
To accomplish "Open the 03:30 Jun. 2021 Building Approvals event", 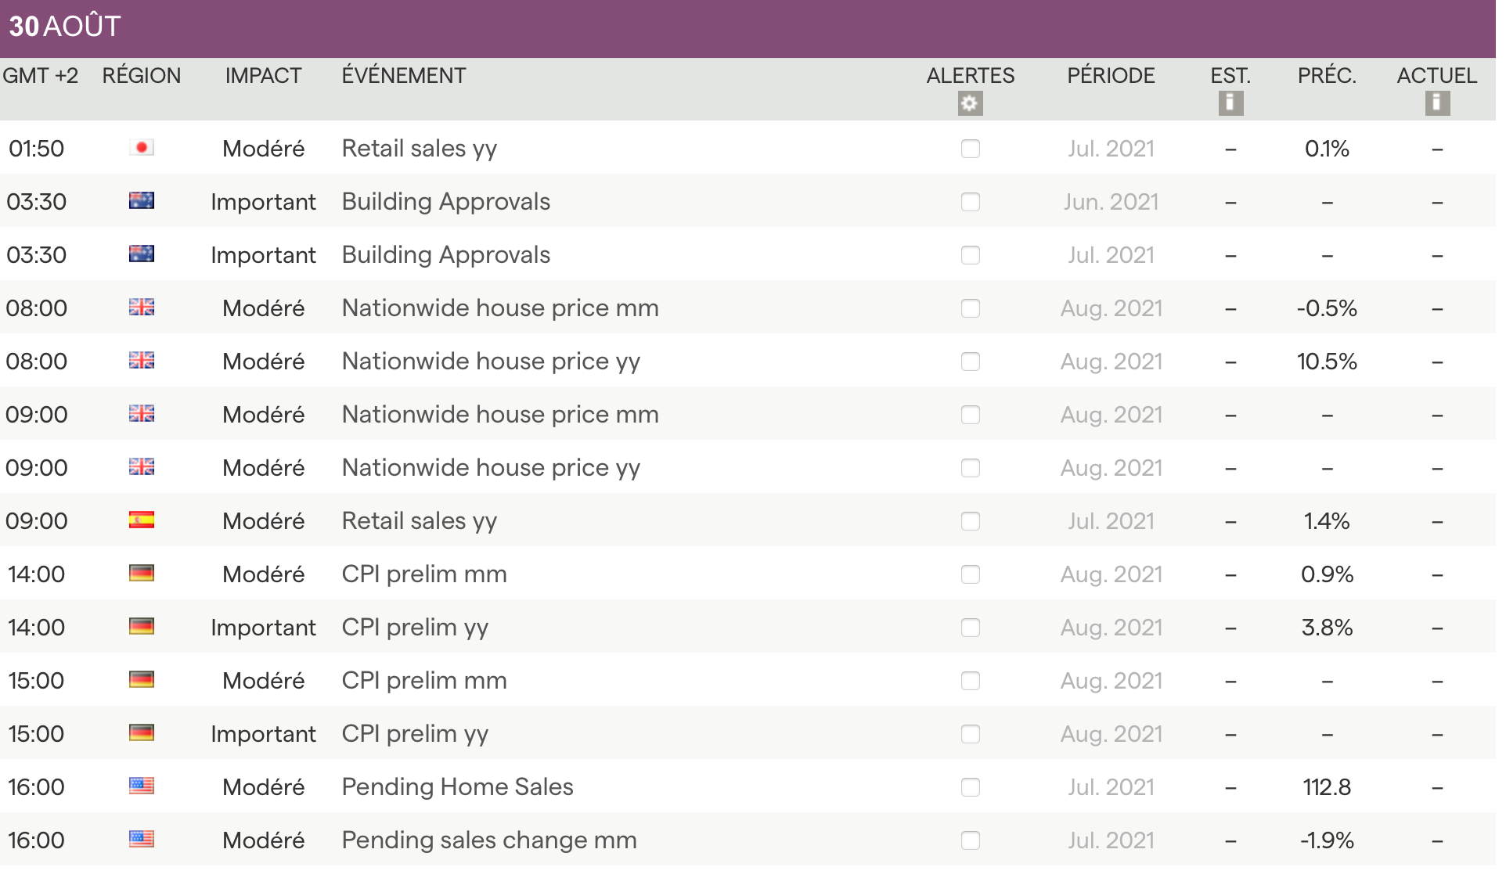I will point(445,202).
